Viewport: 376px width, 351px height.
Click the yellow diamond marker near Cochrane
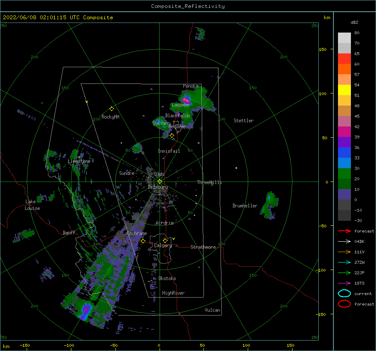pos(143,241)
